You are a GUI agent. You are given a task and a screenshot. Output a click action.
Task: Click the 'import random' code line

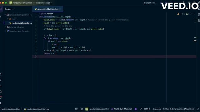tap(46, 14)
